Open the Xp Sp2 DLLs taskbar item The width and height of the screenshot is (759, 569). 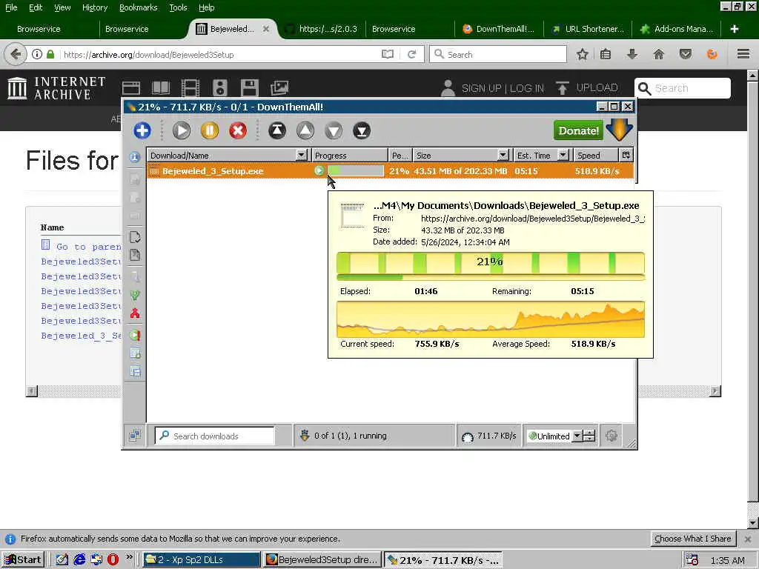202,560
